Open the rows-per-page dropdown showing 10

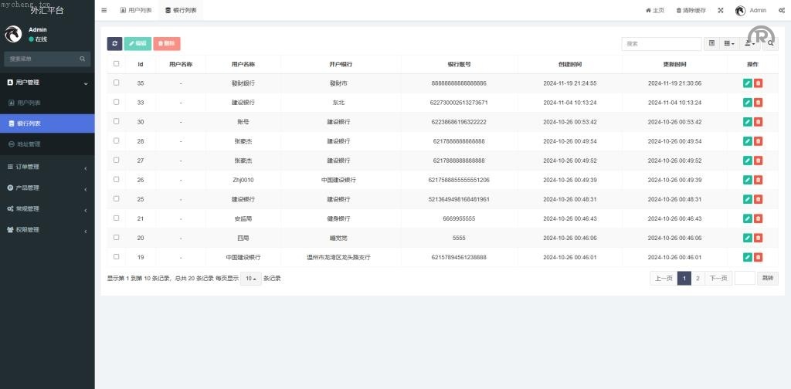coord(250,278)
